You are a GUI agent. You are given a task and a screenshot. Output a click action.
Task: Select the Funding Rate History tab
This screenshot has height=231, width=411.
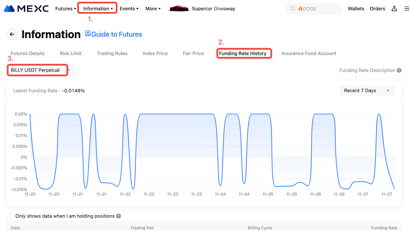pos(242,53)
